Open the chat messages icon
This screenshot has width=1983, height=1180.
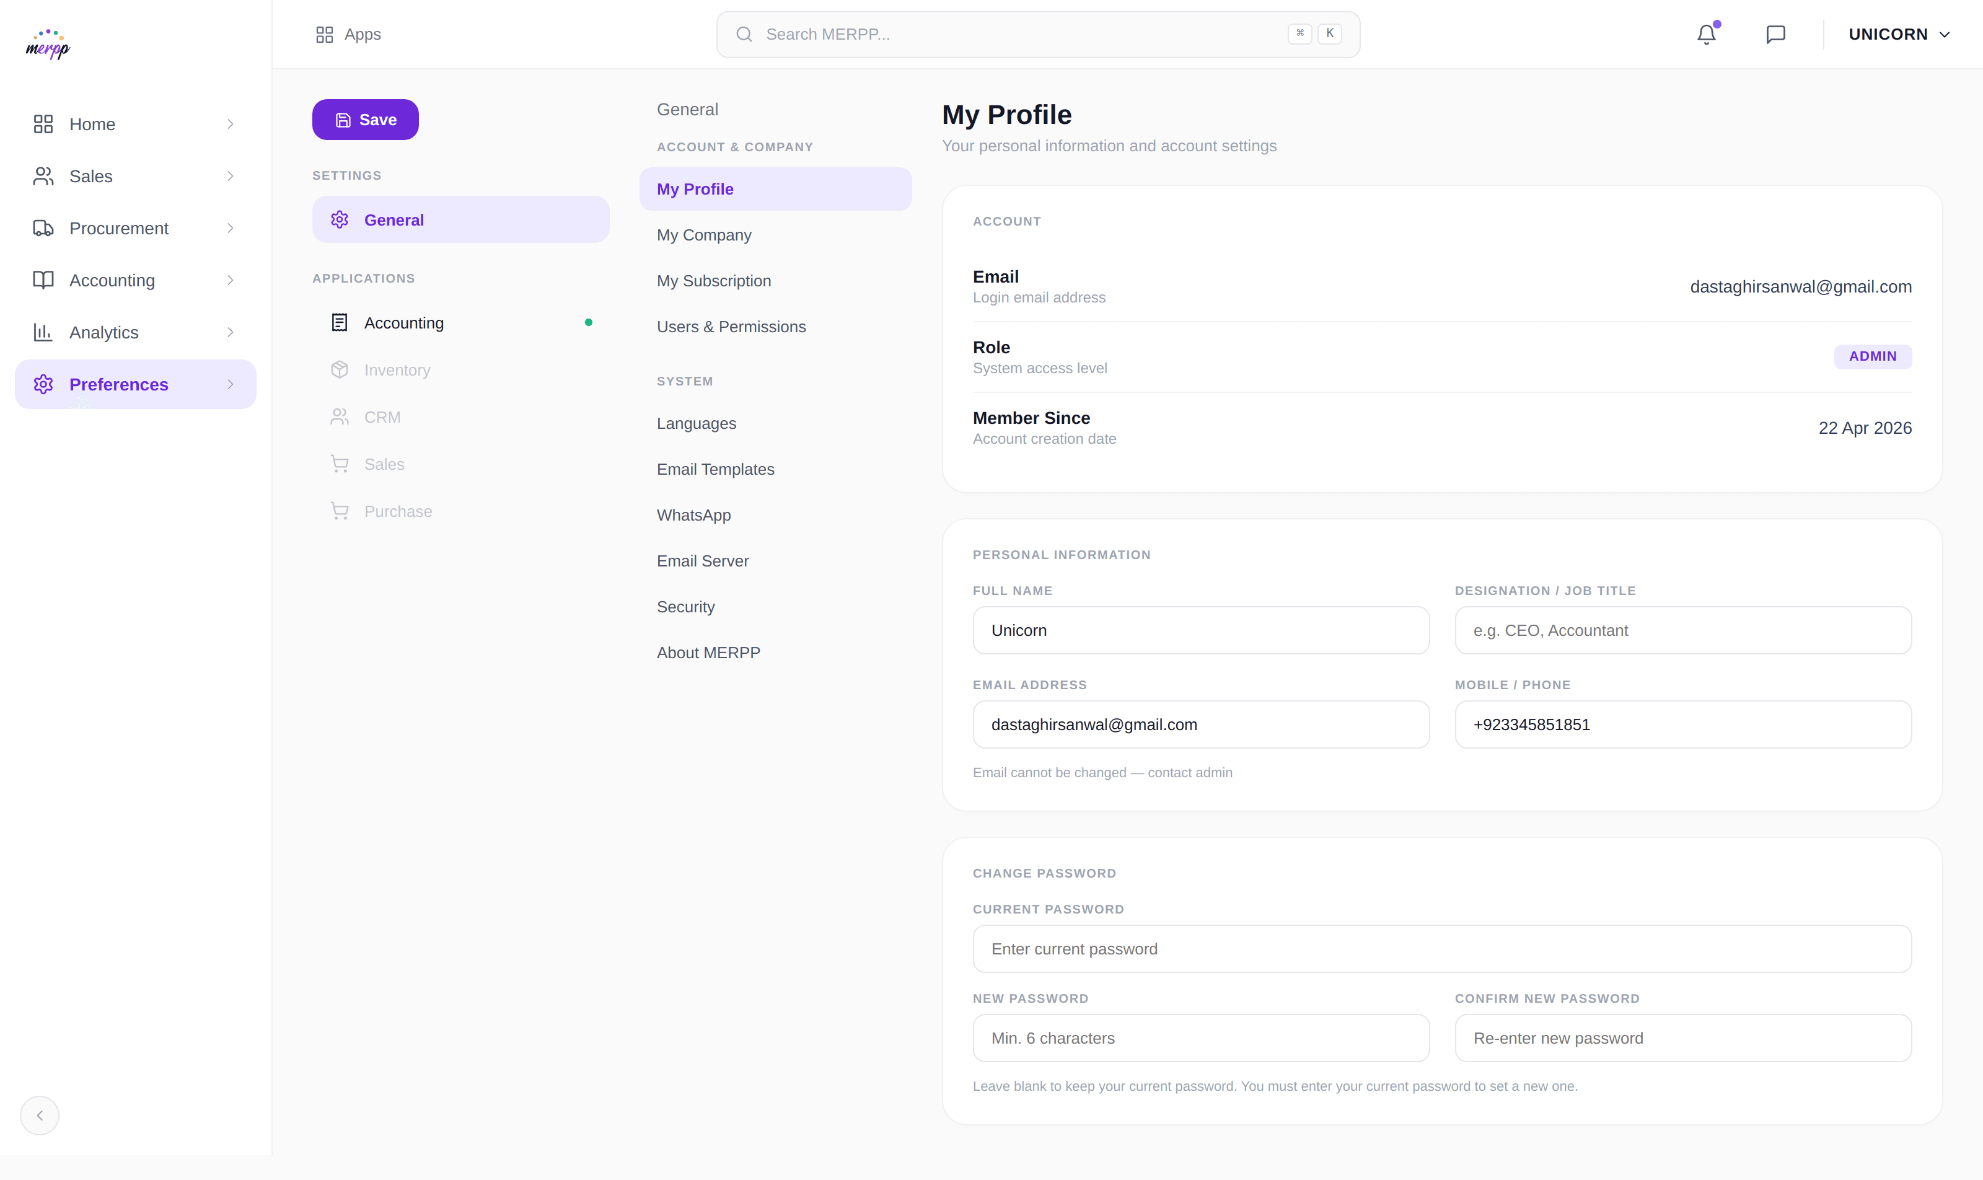pyautogui.click(x=1775, y=34)
